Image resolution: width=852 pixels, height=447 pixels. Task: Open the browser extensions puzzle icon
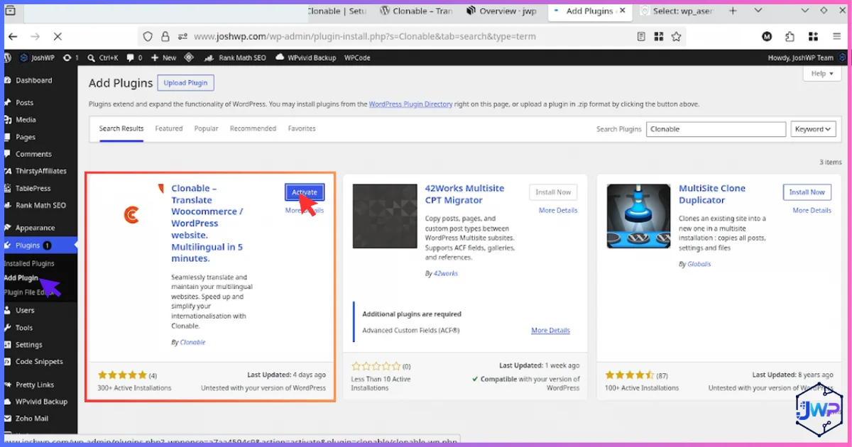click(790, 36)
